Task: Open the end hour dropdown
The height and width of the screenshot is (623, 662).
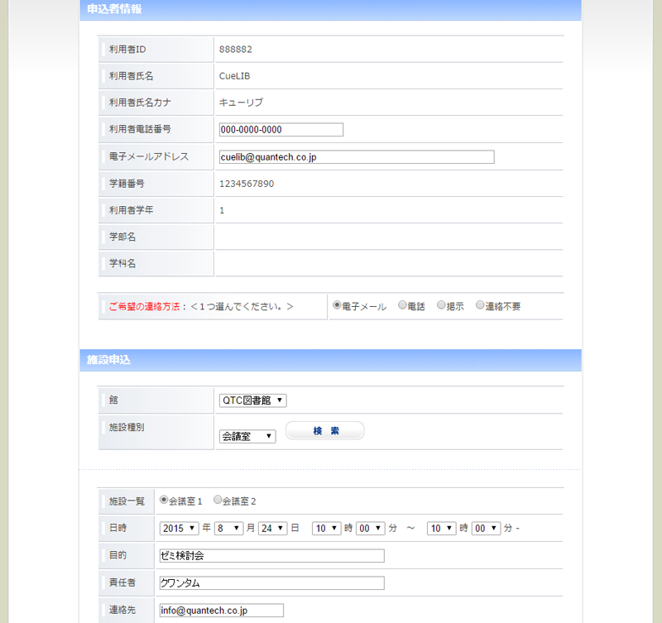Action: point(442,528)
